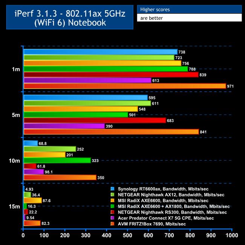Viewport: 245px width, 245px height.
Task: Click the '15m' distance label
Action: pyautogui.click(x=14, y=207)
